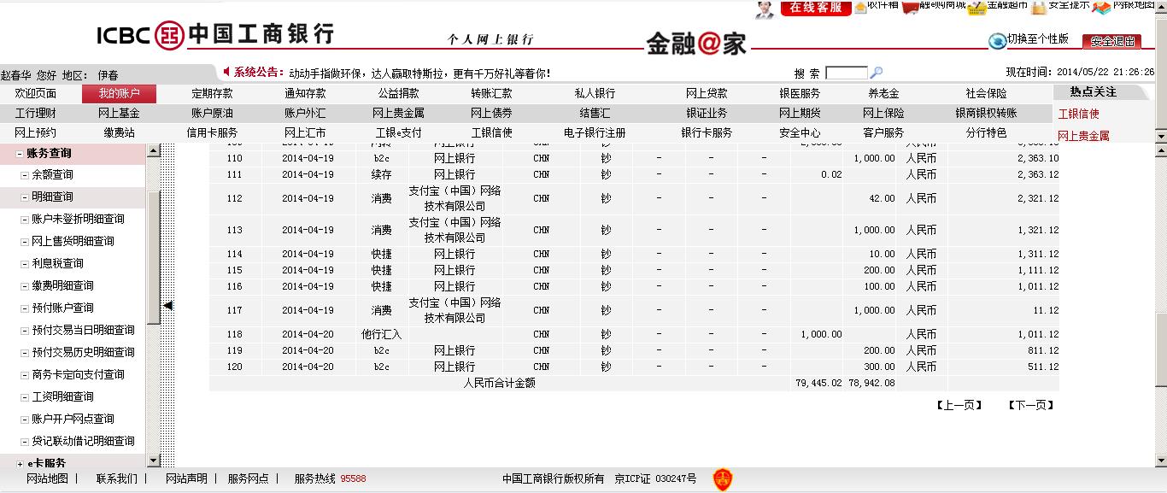Collapse the 账务查询 section
Viewport: 1167px width, 493px height.
coord(19,154)
